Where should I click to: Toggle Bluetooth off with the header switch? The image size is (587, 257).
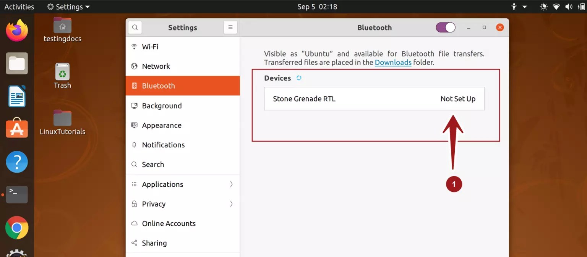pos(445,27)
